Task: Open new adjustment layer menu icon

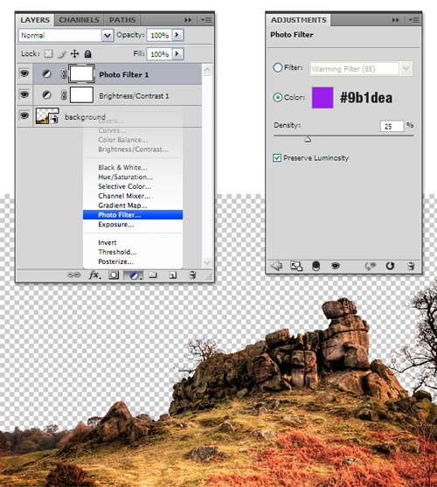Action: [x=134, y=275]
